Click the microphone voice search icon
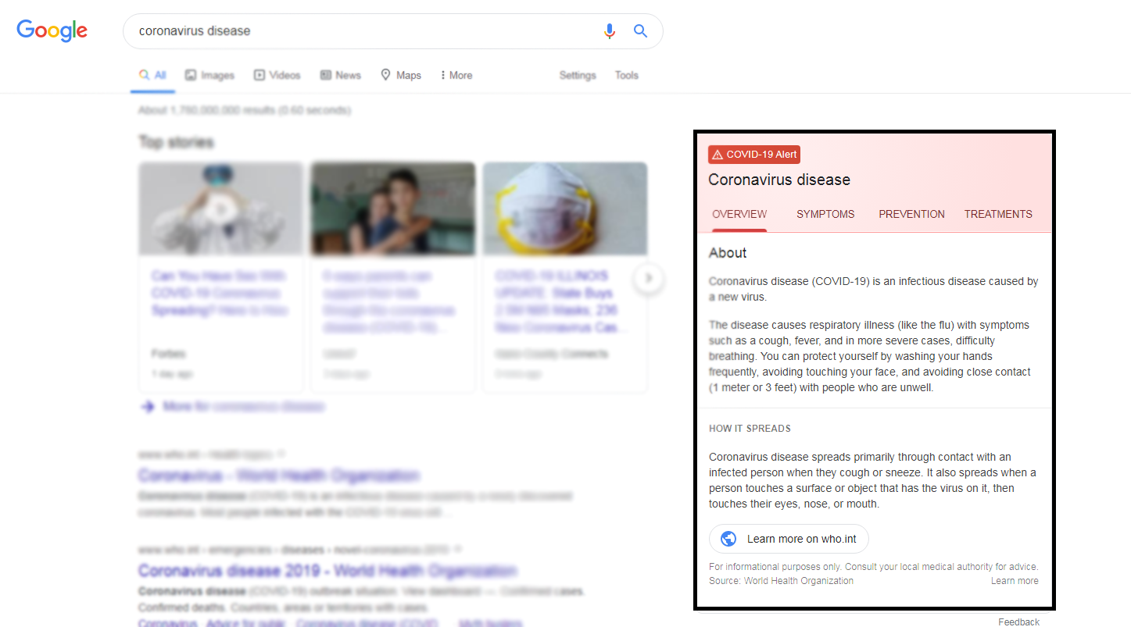This screenshot has width=1131, height=627. coord(610,31)
